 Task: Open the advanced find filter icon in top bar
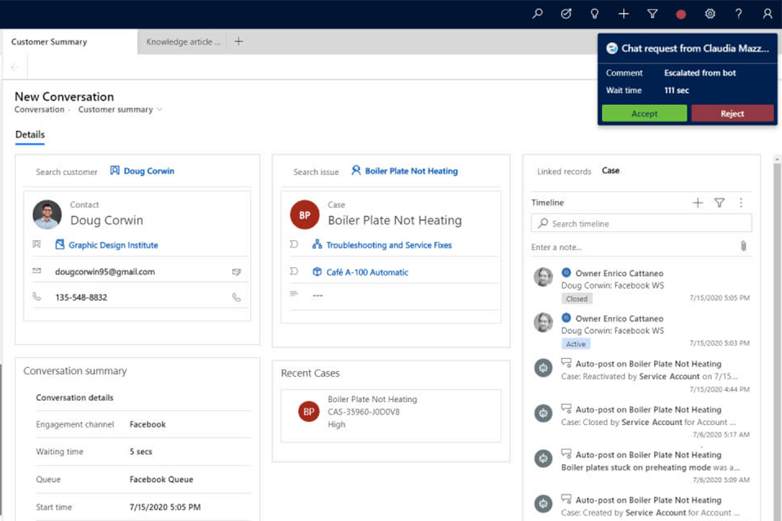click(652, 14)
